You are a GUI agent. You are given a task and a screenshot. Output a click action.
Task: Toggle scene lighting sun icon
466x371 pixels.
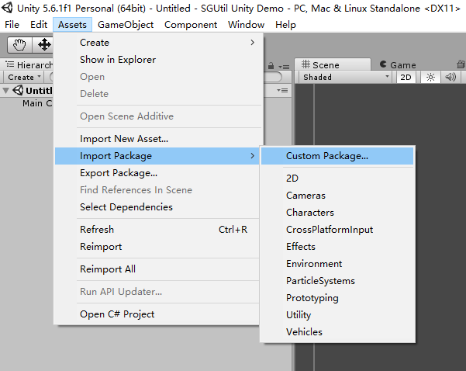[x=430, y=78]
